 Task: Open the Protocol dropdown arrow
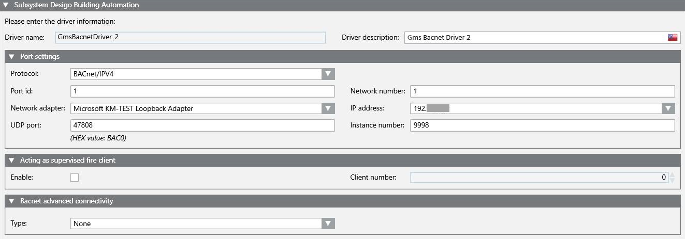point(328,74)
